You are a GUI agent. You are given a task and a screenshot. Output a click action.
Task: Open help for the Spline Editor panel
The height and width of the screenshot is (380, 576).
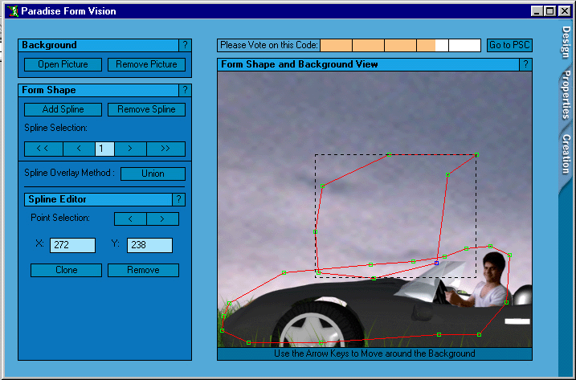178,199
